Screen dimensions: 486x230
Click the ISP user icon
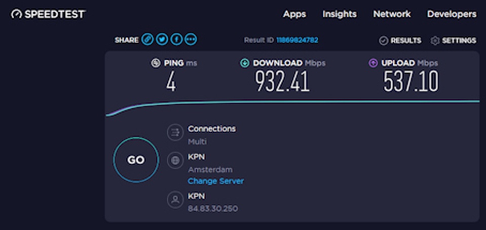click(175, 200)
